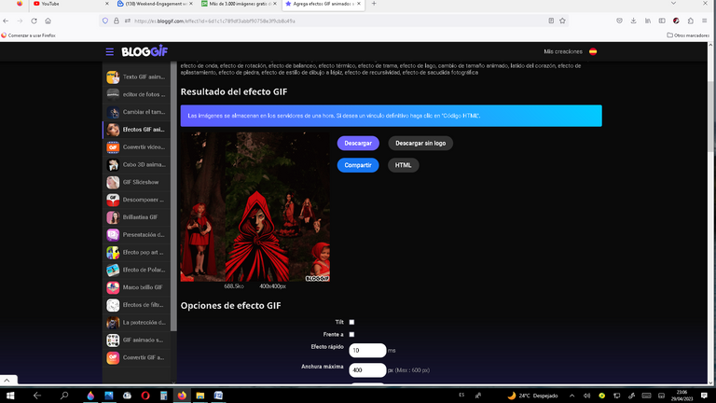
Task: Switch to Más de 3.000 imágenes tab
Action: point(238,4)
